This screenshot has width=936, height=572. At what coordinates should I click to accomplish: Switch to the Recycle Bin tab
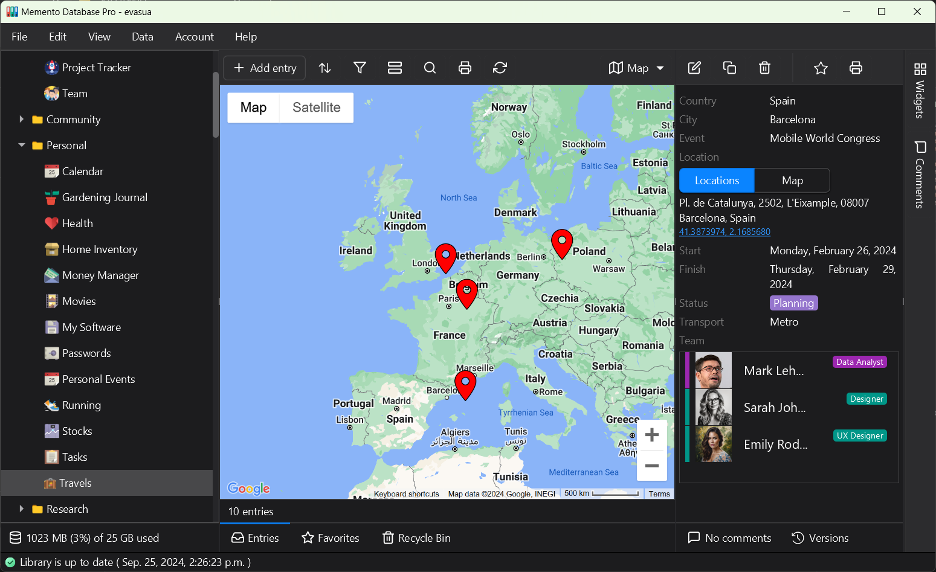[416, 538]
